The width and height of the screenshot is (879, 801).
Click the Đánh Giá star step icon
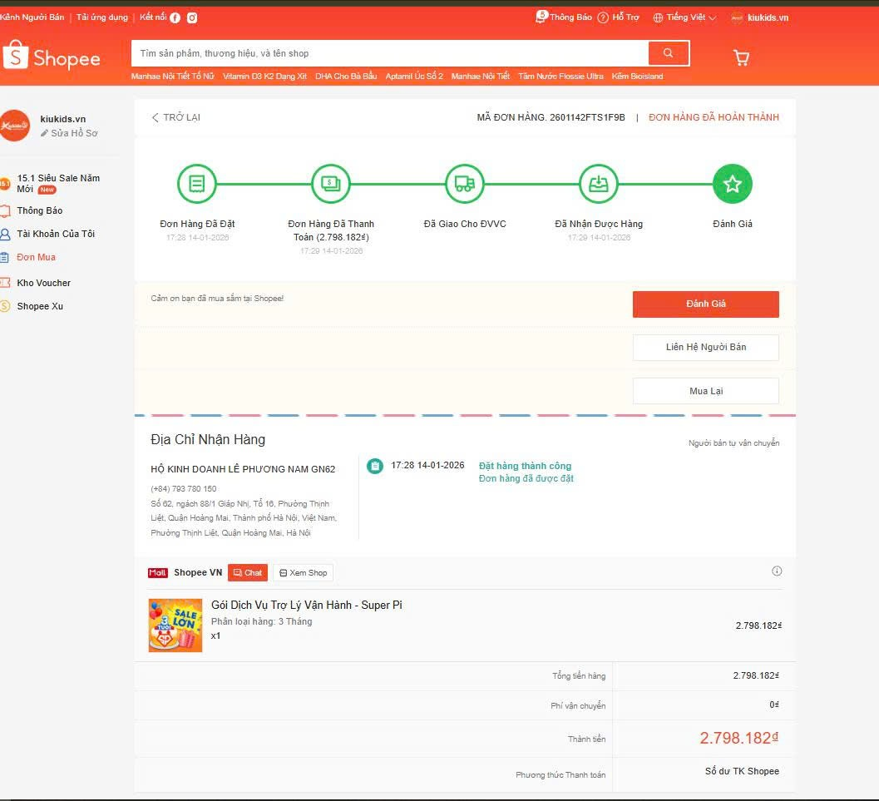[x=732, y=184]
